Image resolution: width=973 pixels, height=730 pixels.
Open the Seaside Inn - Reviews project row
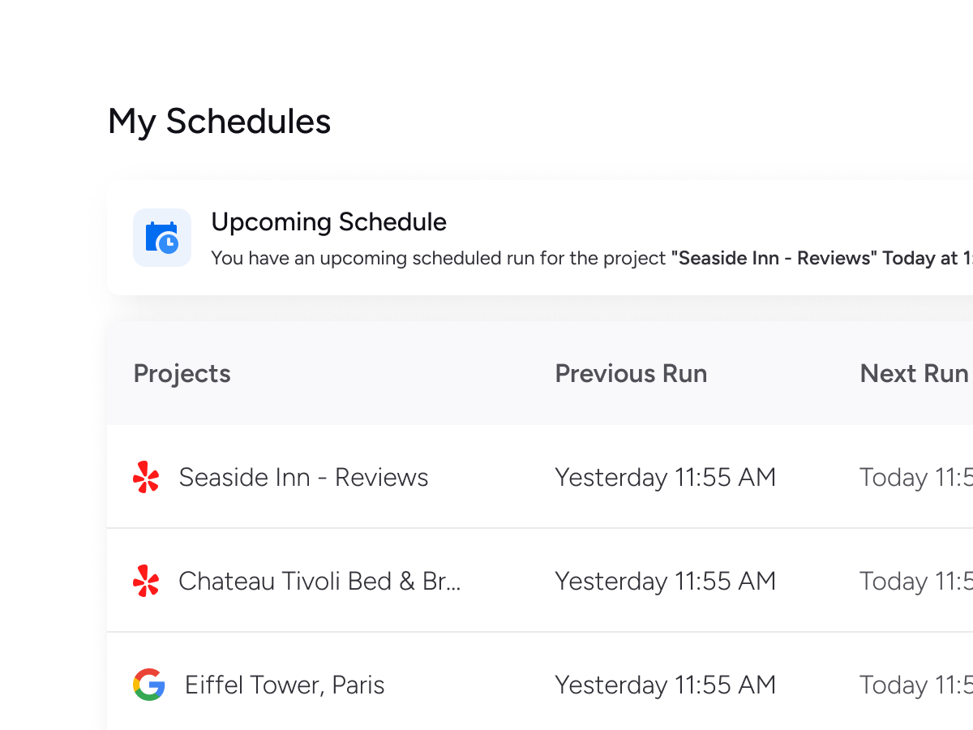point(303,477)
